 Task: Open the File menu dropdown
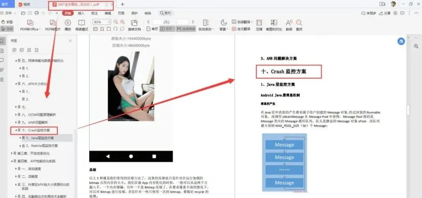coord(8,13)
